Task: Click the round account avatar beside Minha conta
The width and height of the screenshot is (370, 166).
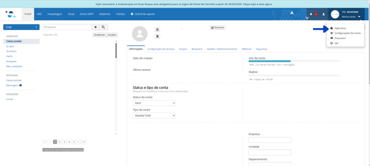Action: click(x=335, y=14)
